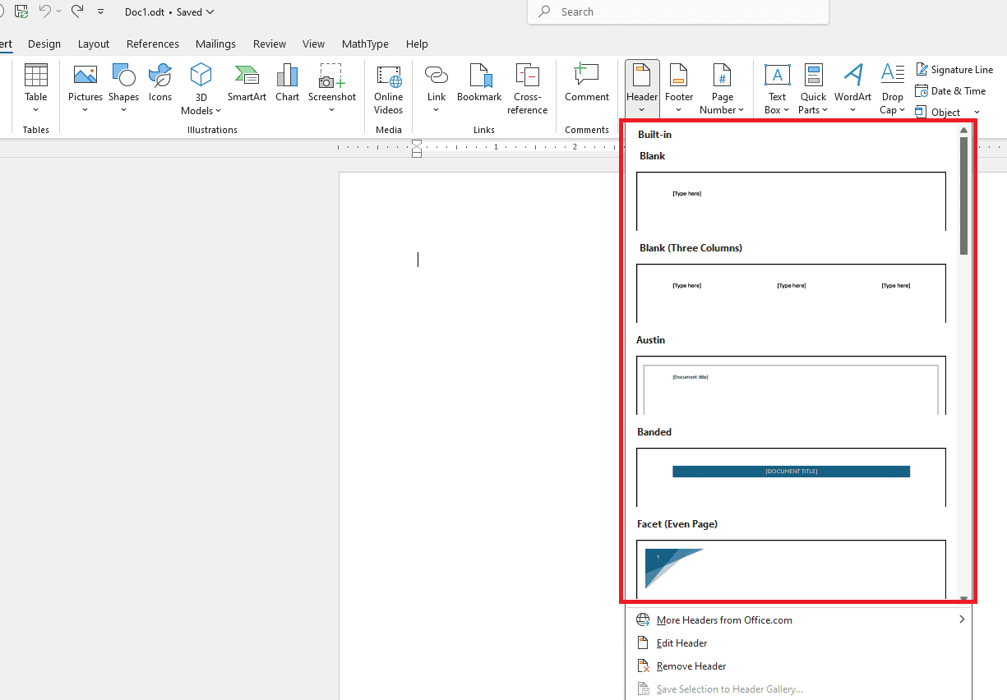Insert a Signature Line
The width and height of the screenshot is (1007, 700).
point(954,70)
